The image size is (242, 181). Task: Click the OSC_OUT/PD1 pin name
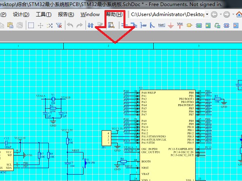coord(150,152)
